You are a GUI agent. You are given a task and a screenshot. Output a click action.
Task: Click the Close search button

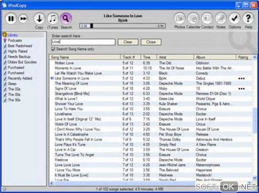151,42
